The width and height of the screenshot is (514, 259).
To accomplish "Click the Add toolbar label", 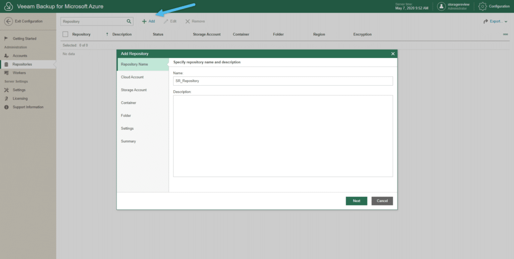I will point(152,21).
